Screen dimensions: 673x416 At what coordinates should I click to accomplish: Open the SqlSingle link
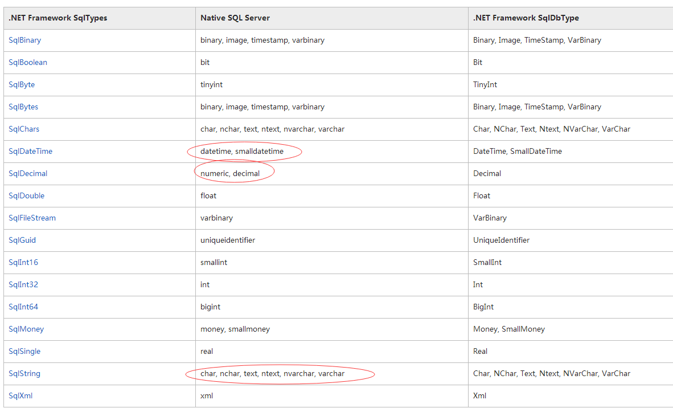coord(24,352)
